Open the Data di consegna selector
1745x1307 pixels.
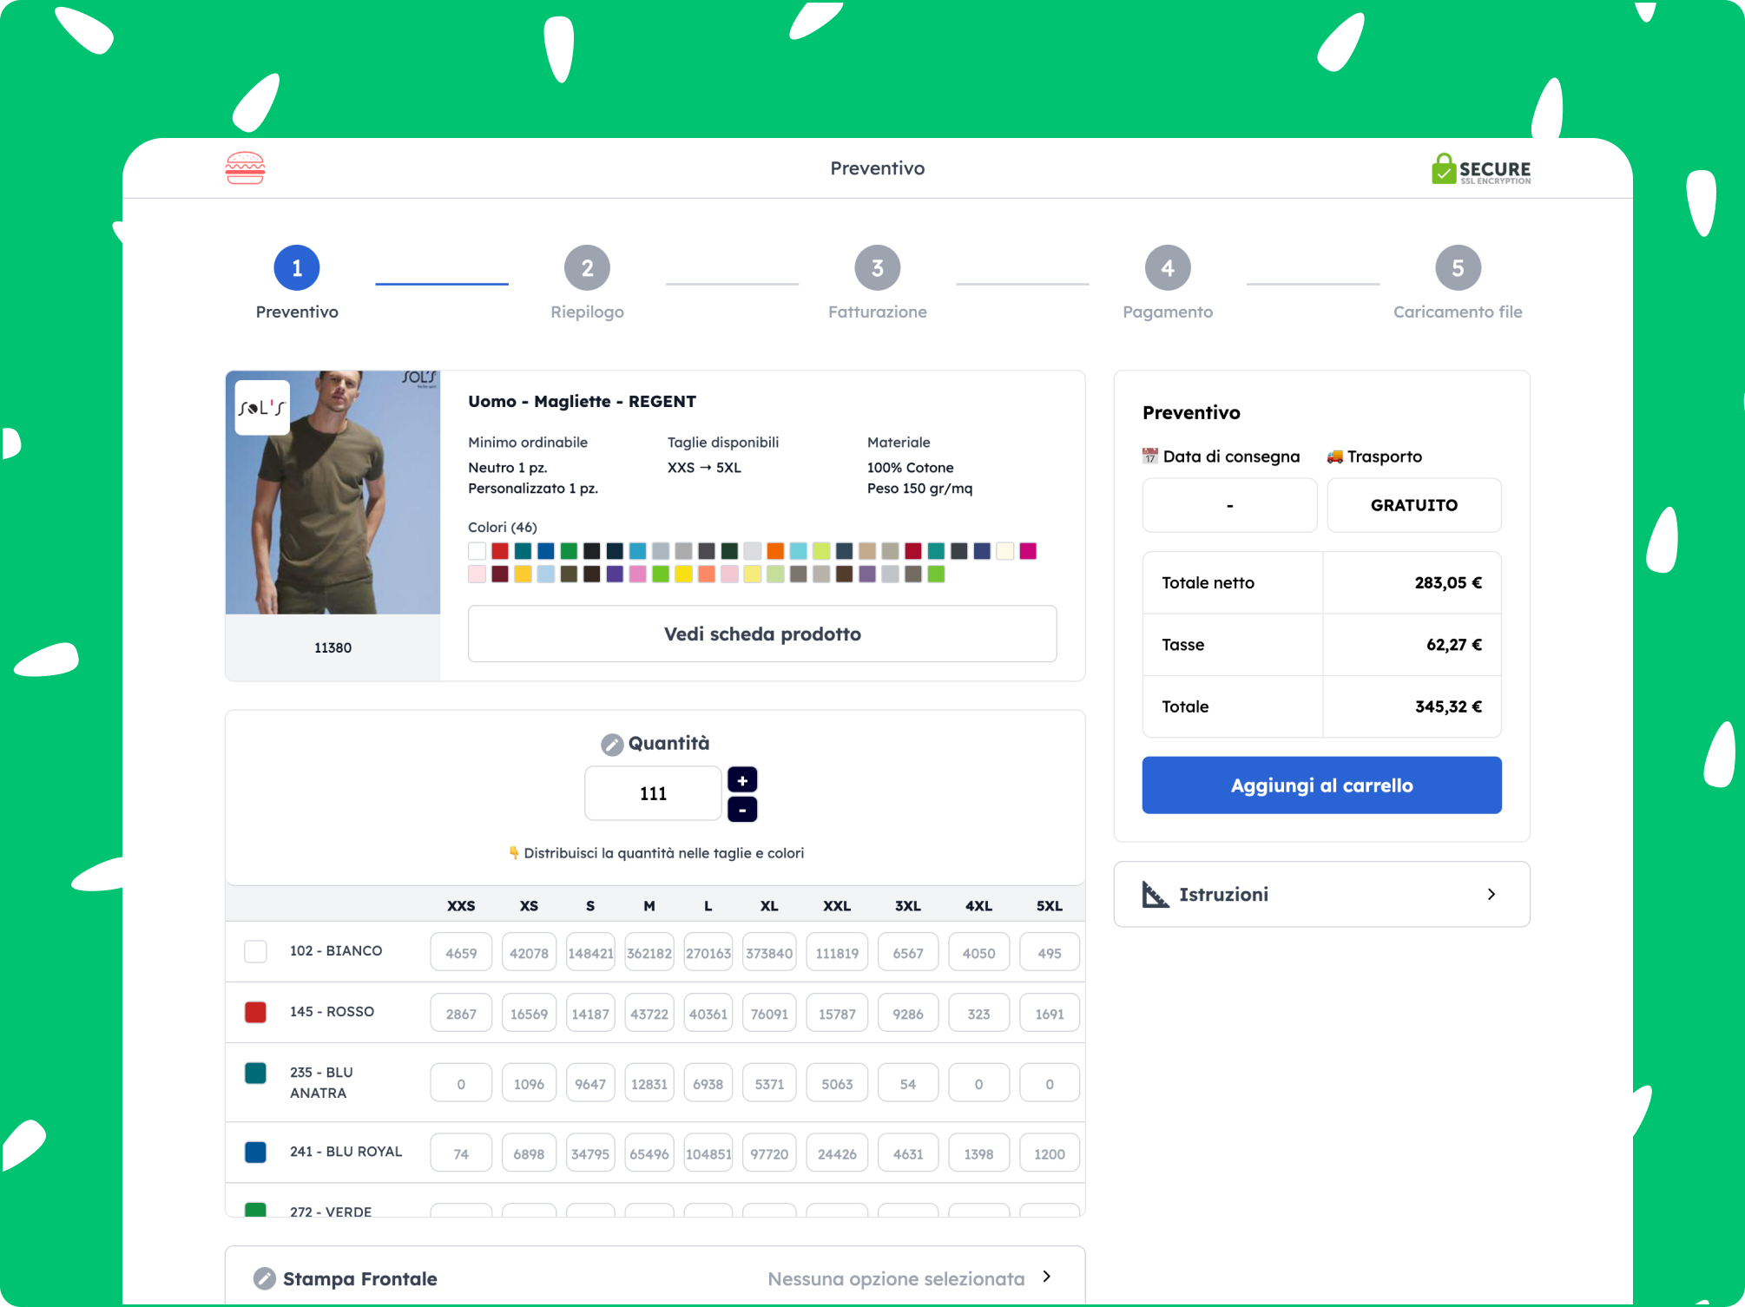pyautogui.click(x=1229, y=505)
